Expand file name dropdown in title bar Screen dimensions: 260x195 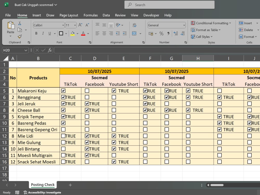(56, 5)
